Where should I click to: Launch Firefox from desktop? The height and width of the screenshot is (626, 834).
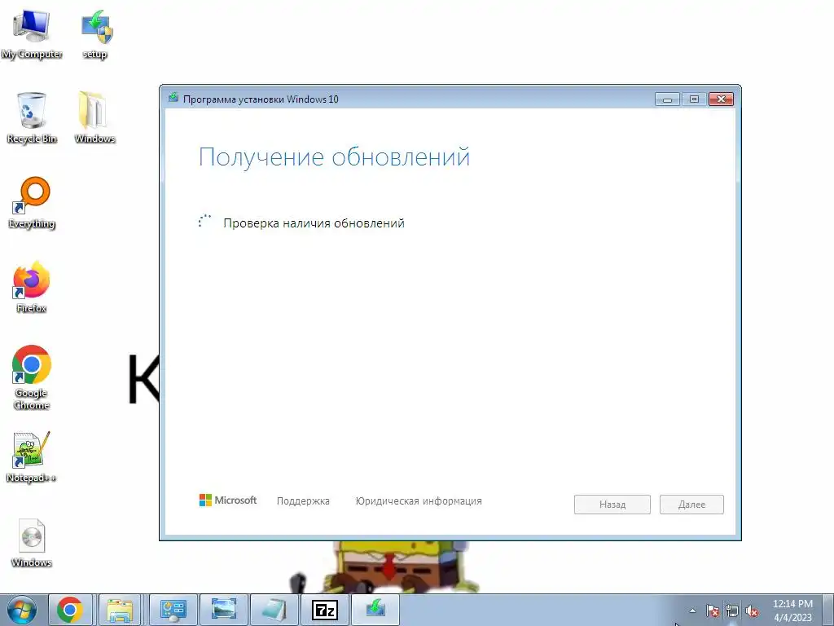(32, 286)
